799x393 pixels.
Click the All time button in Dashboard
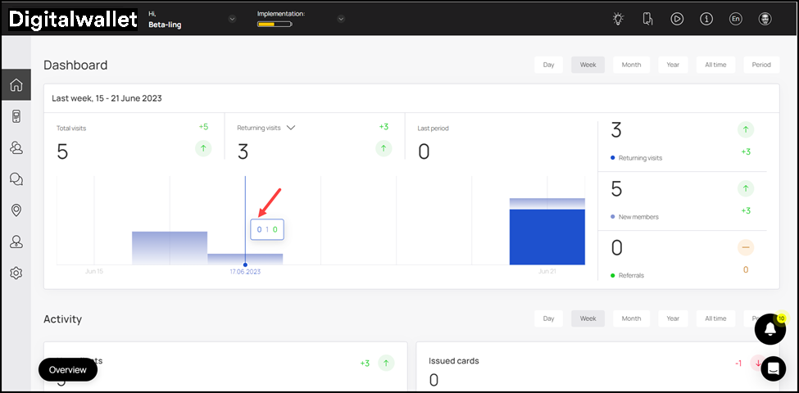[x=715, y=65]
